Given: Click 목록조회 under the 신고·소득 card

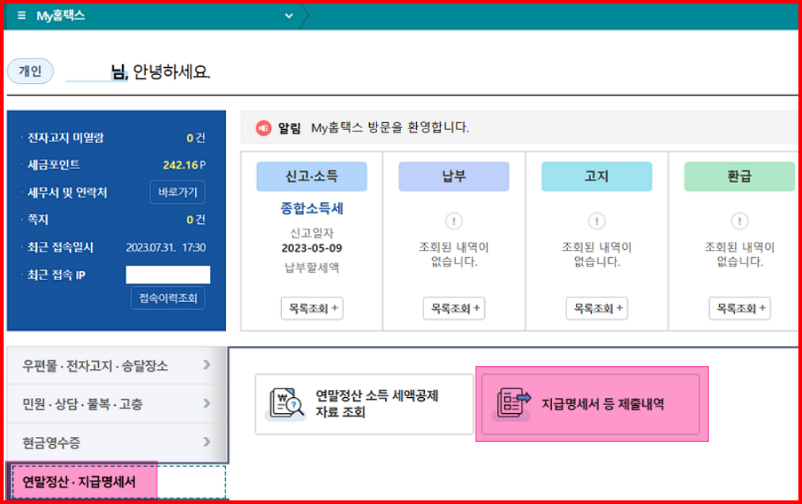Looking at the screenshot, I should coord(311,308).
